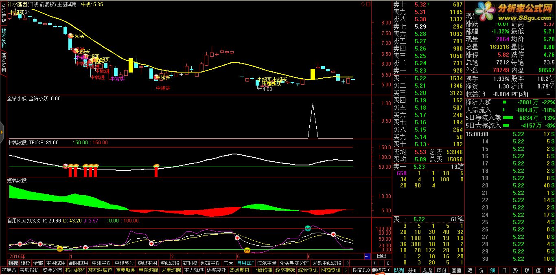Click 卖一 price 5.23
Viewport: 556px width, 275px height.
[x=420, y=71]
